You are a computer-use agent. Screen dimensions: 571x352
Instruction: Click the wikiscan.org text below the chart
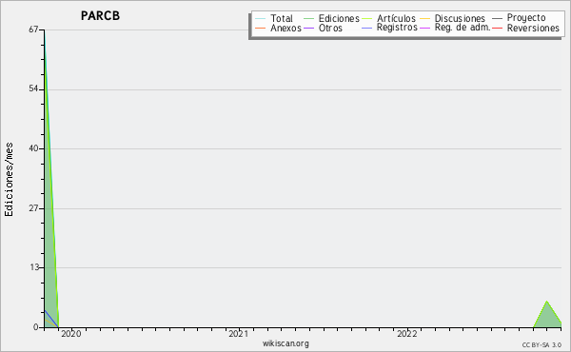pyautogui.click(x=285, y=343)
